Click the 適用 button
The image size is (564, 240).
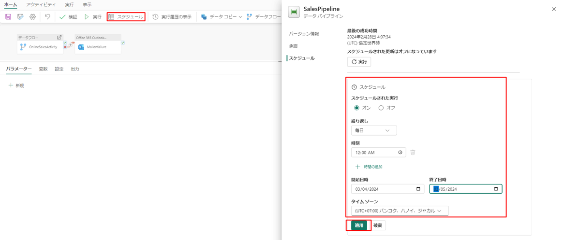pyautogui.click(x=359, y=226)
